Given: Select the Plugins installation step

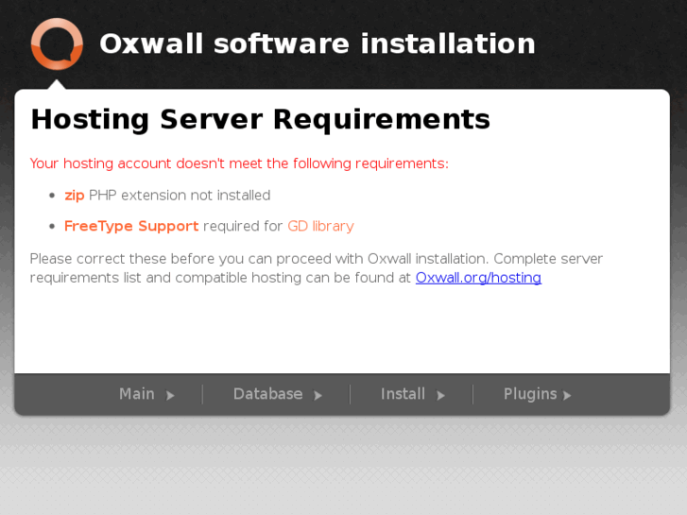Looking at the screenshot, I should [x=530, y=394].
